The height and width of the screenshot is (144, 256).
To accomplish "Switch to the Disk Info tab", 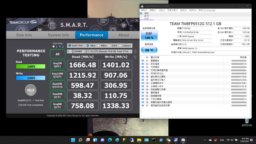I will (24, 35).
